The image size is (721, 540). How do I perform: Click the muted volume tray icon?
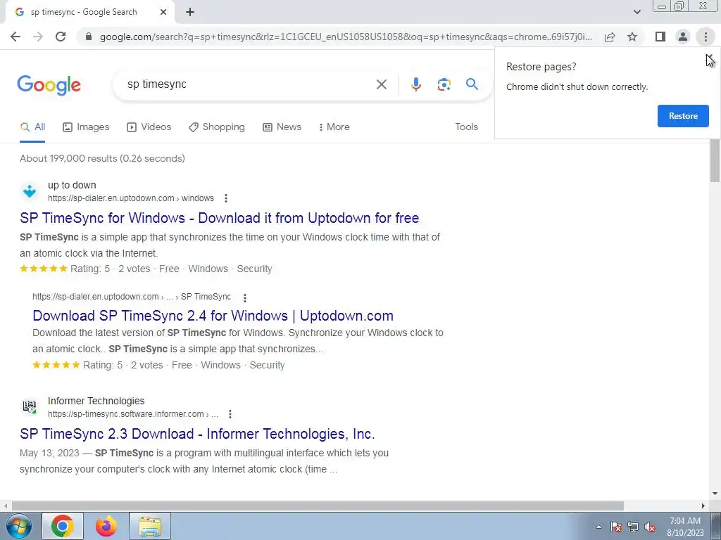tap(650, 527)
